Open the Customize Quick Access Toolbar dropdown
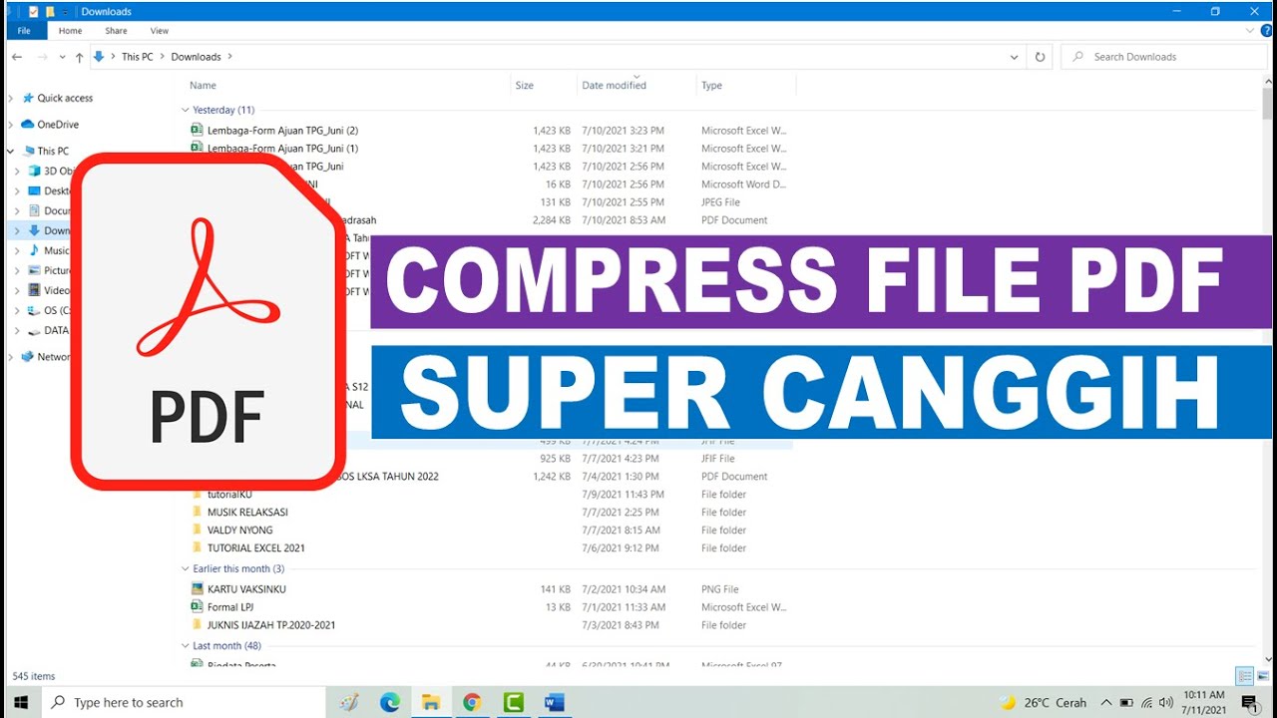This screenshot has width=1277, height=718. pos(65,12)
